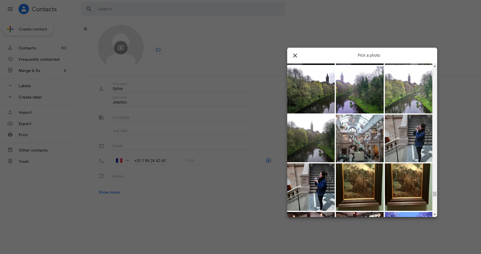Open Export option

point(37,124)
